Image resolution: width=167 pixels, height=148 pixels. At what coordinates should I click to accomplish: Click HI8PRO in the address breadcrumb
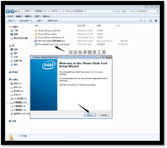pyautogui.click(x=55, y=11)
